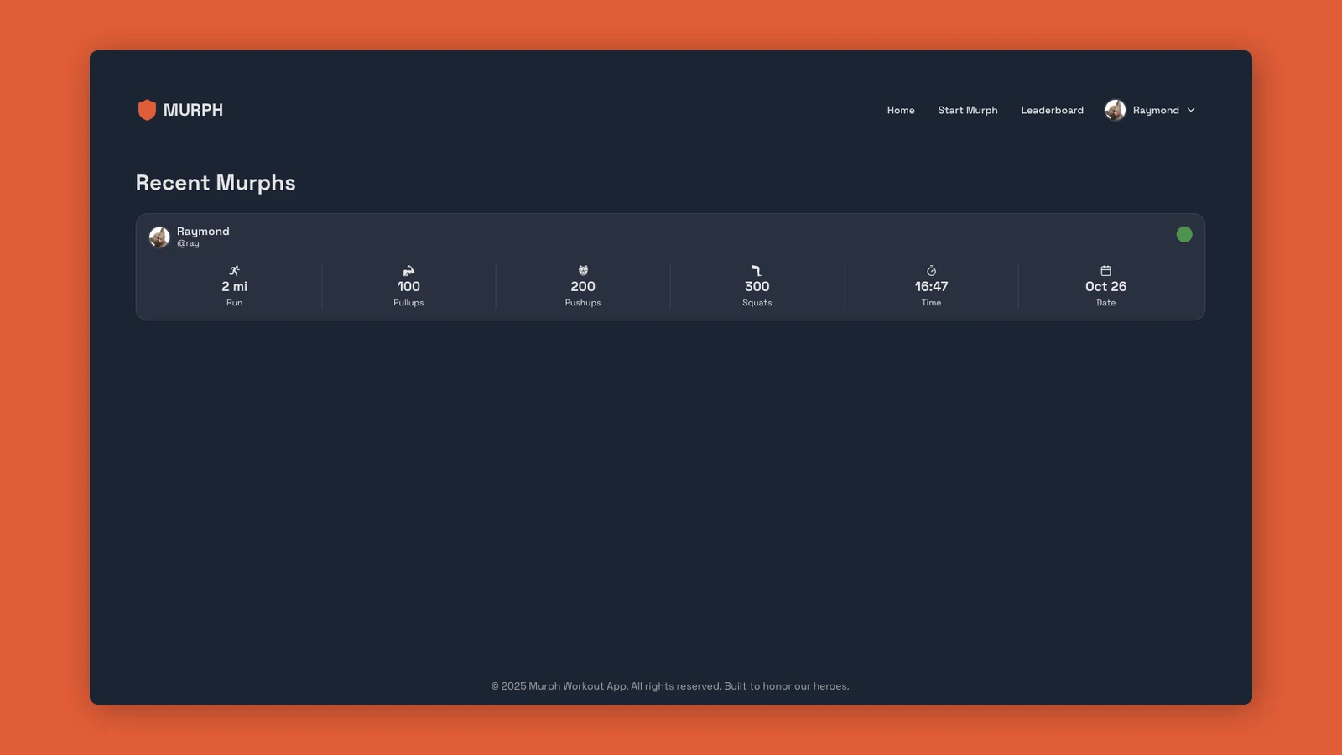This screenshot has height=755, width=1342.
Task: Click the calendar Date icon
Action: click(x=1105, y=270)
